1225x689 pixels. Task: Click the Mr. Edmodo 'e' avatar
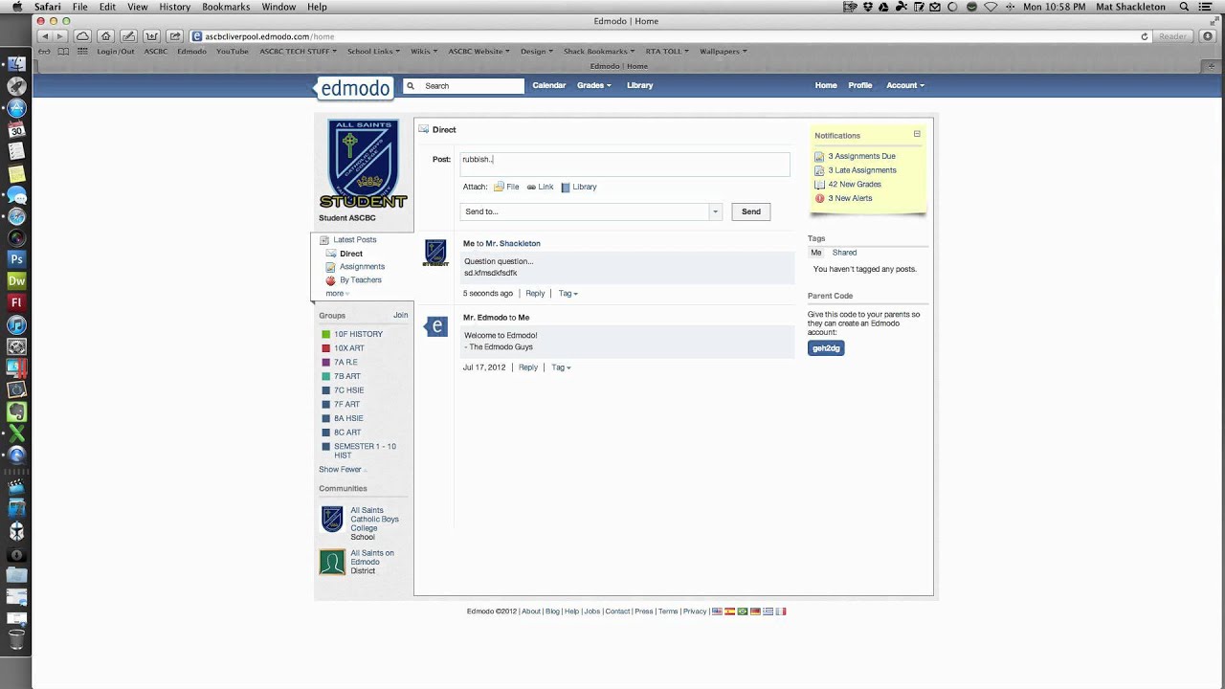click(x=436, y=326)
